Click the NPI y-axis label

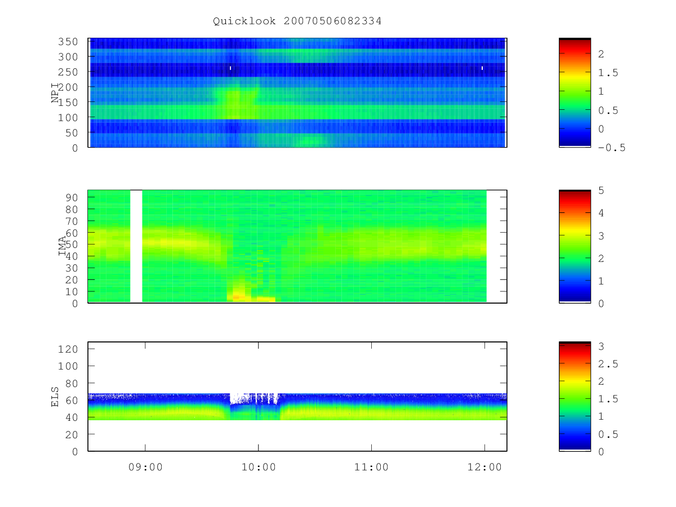[x=55, y=93]
